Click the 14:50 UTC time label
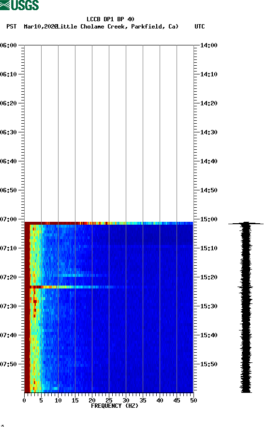 tap(208, 190)
